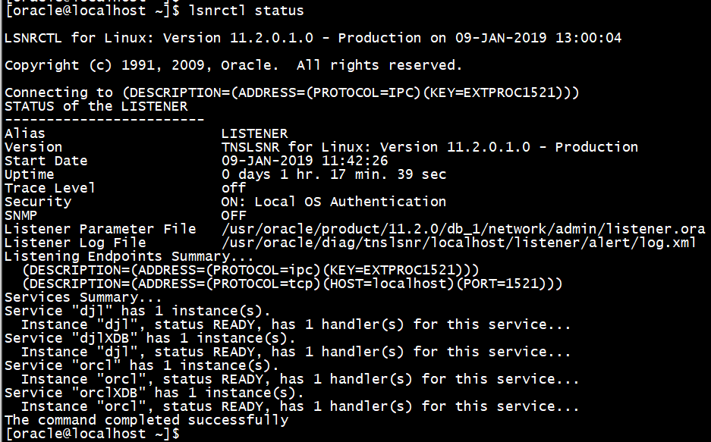Click the Trace Level 'off' value
Image resolution: width=711 pixels, height=442 pixels.
coord(234,188)
